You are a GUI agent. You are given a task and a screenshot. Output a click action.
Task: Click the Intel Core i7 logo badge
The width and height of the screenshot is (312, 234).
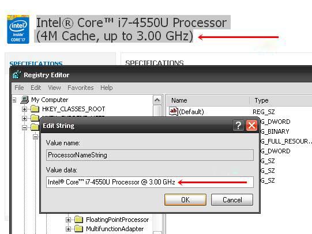pyautogui.click(x=18, y=29)
